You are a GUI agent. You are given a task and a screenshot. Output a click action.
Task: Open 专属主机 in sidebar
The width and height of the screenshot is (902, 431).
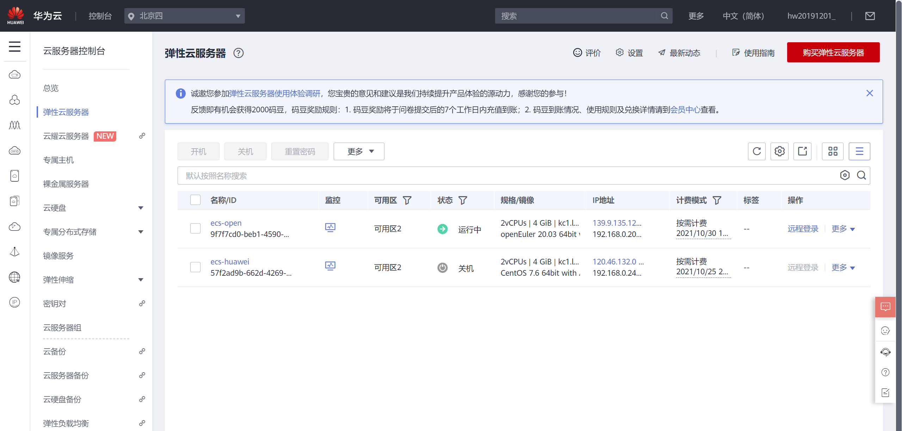pos(58,160)
